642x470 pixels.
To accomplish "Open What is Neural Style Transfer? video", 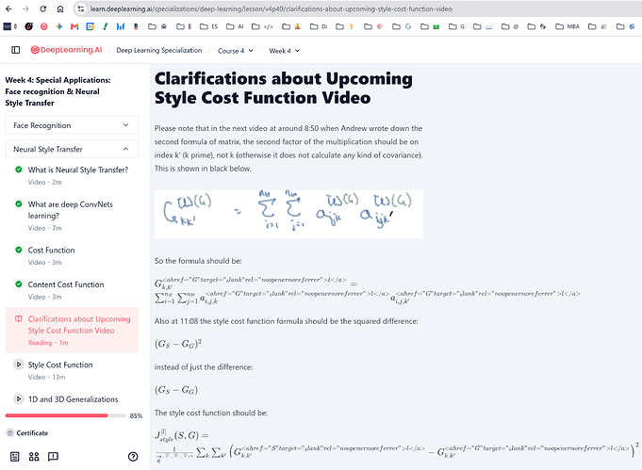I will (x=78, y=170).
